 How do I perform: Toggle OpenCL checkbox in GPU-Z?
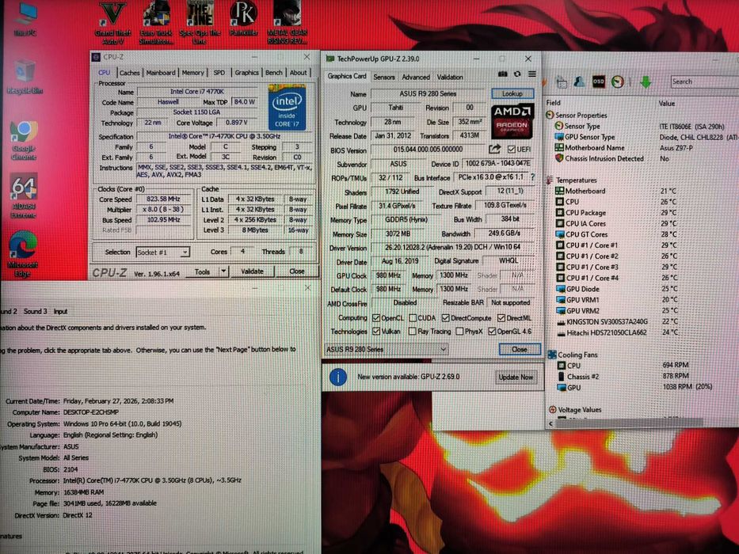point(376,318)
